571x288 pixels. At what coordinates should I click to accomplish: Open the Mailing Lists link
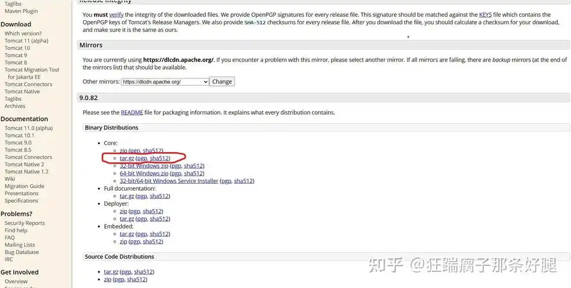tap(20, 245)
